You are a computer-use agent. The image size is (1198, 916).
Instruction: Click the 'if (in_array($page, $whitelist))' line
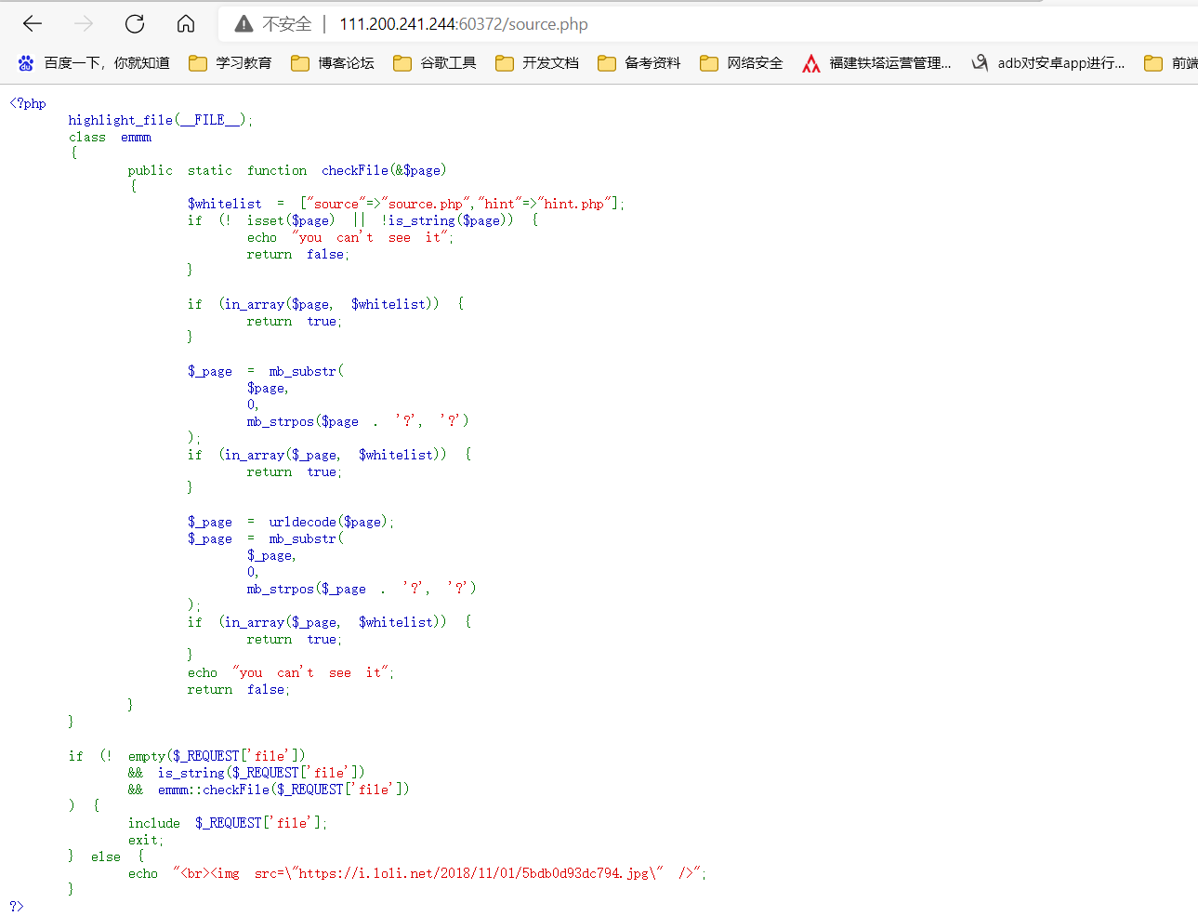click(x=326, y=304)
